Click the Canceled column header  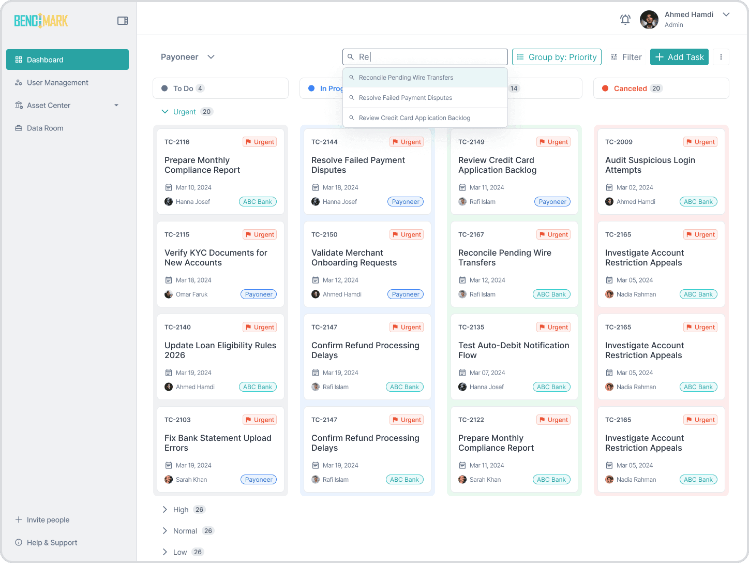661,88
